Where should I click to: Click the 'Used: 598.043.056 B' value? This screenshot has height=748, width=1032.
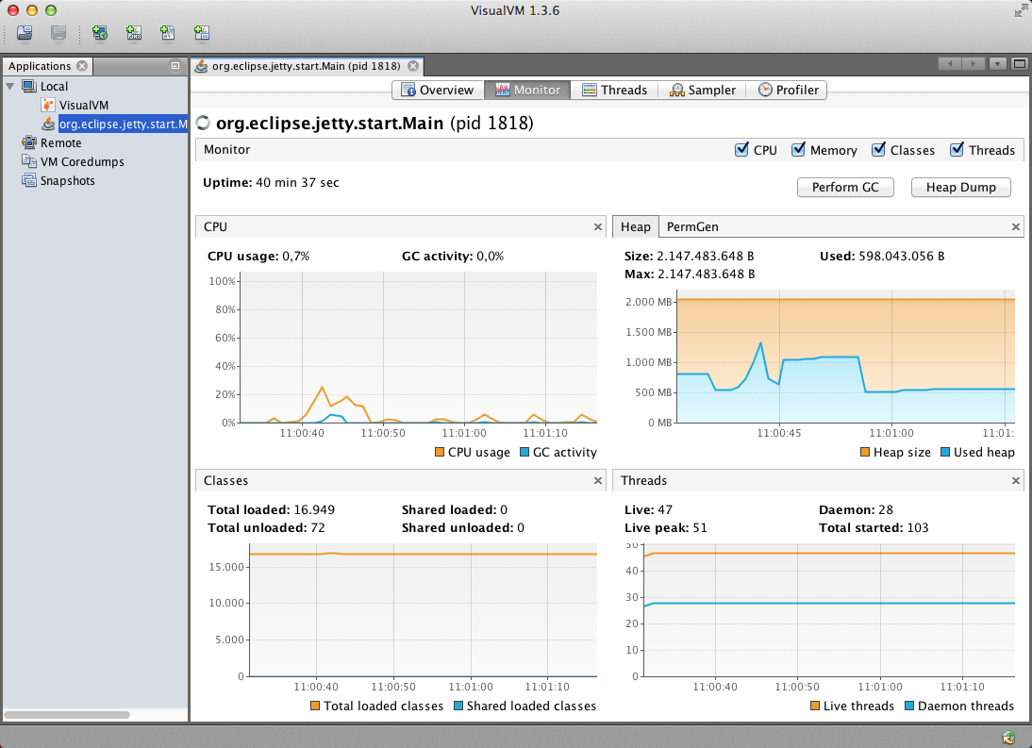882,256
